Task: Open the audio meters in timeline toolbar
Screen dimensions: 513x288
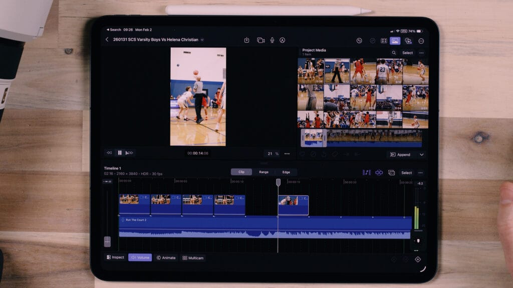Action: point(367,172)
